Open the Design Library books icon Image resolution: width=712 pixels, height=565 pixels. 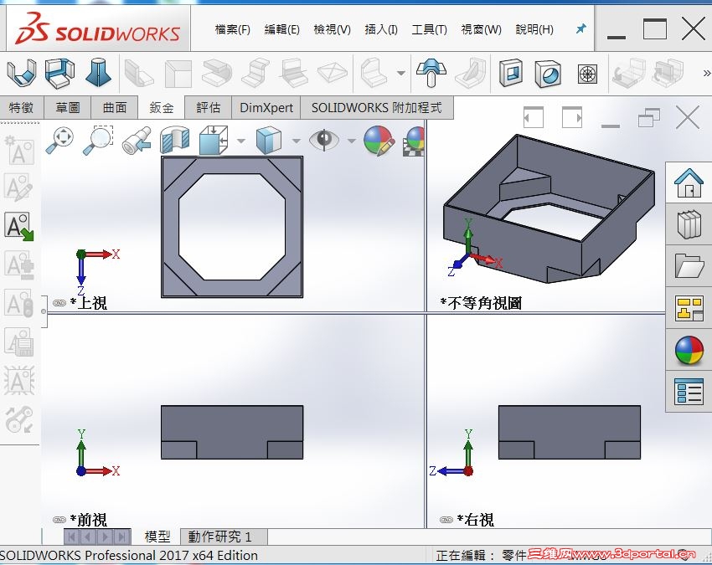click(689, 224)
